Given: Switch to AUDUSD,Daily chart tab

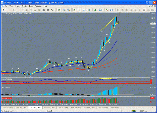Looking at the screenshot, I should 49,107.
